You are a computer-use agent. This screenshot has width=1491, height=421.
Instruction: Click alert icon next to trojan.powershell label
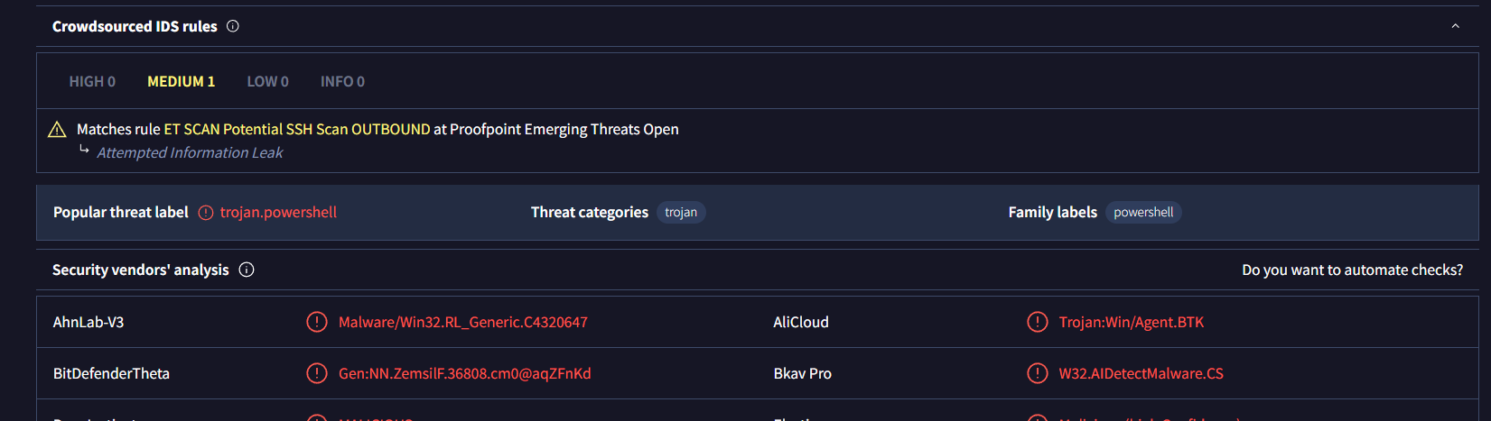(x=206, y=213)
